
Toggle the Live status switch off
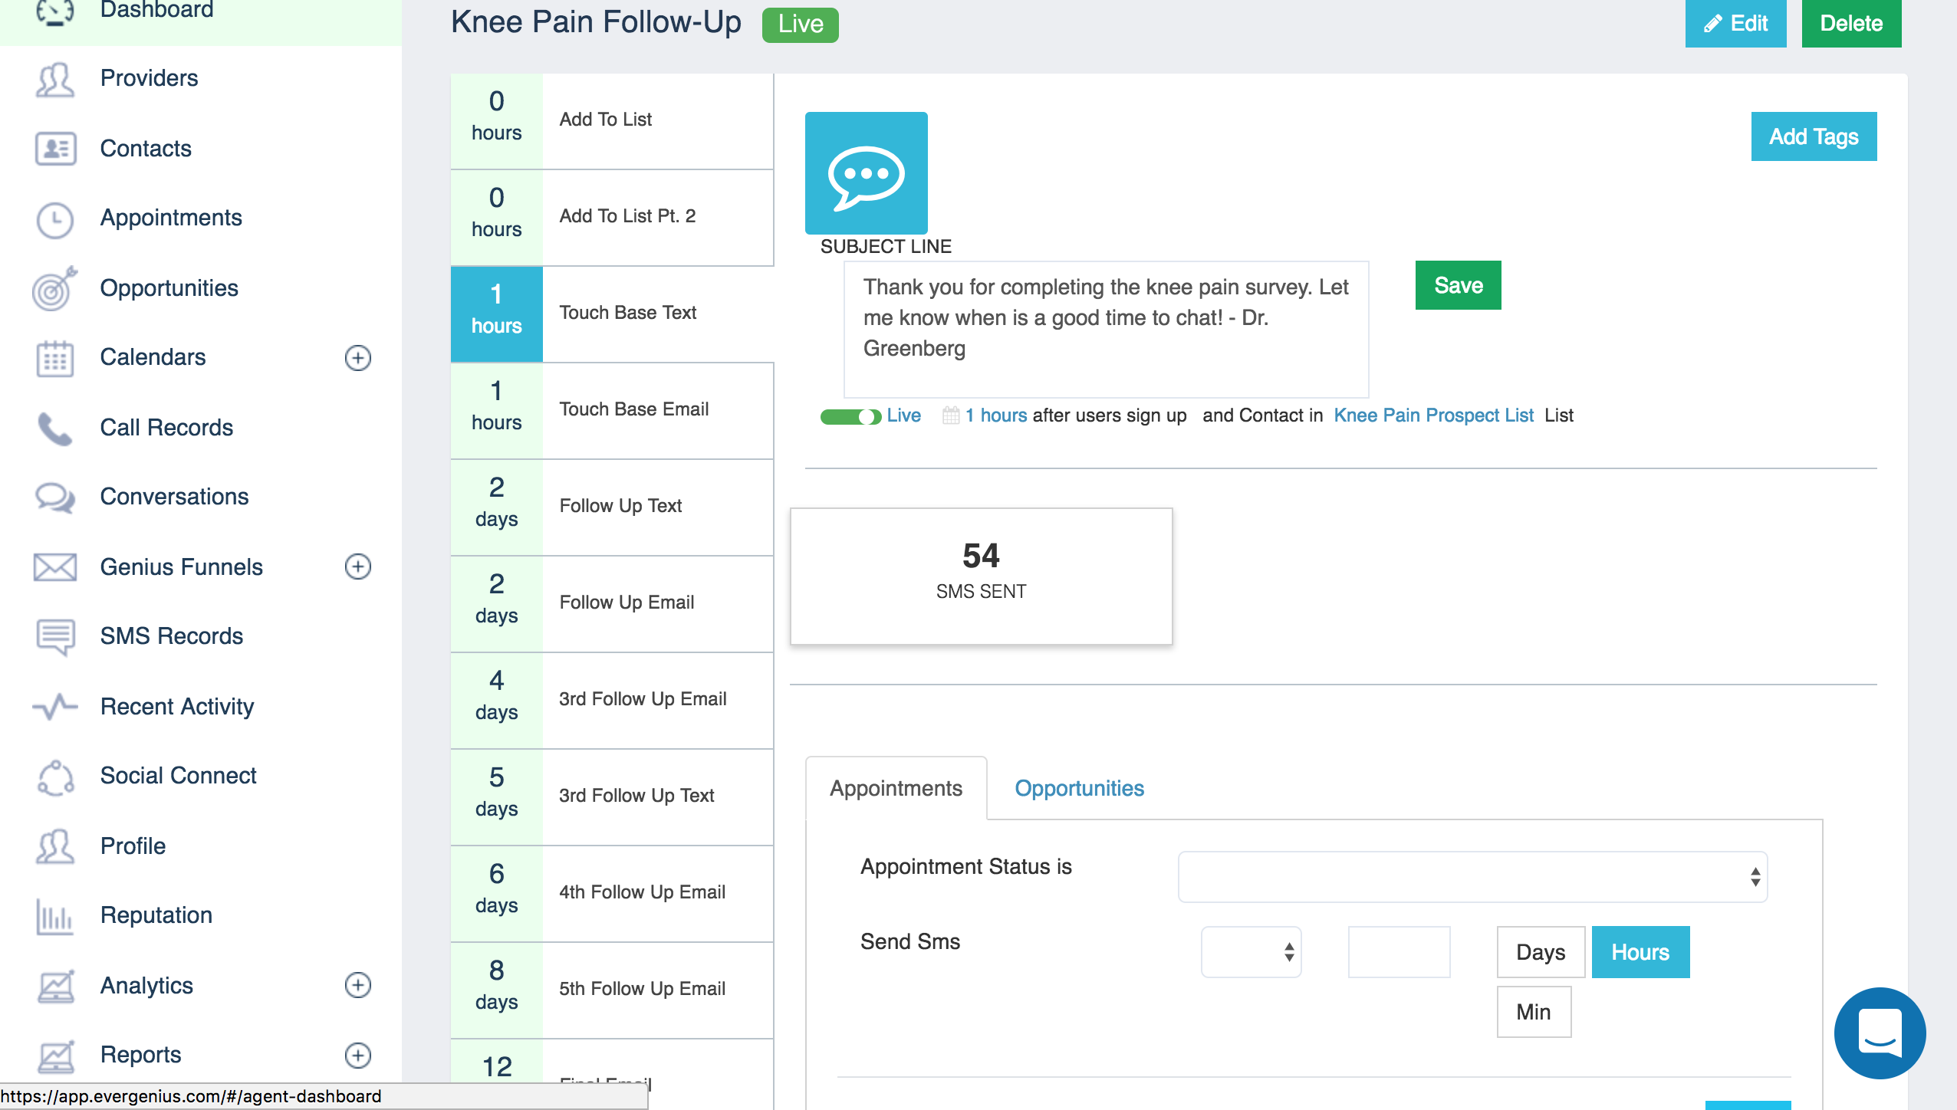coord(850,416)
